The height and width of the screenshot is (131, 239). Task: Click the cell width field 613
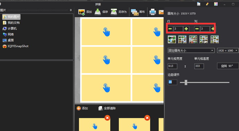[x=172, y=66]
